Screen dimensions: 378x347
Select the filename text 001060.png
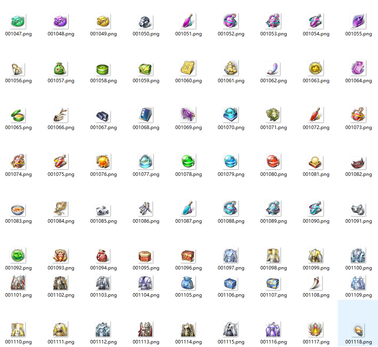coord(188,80)
